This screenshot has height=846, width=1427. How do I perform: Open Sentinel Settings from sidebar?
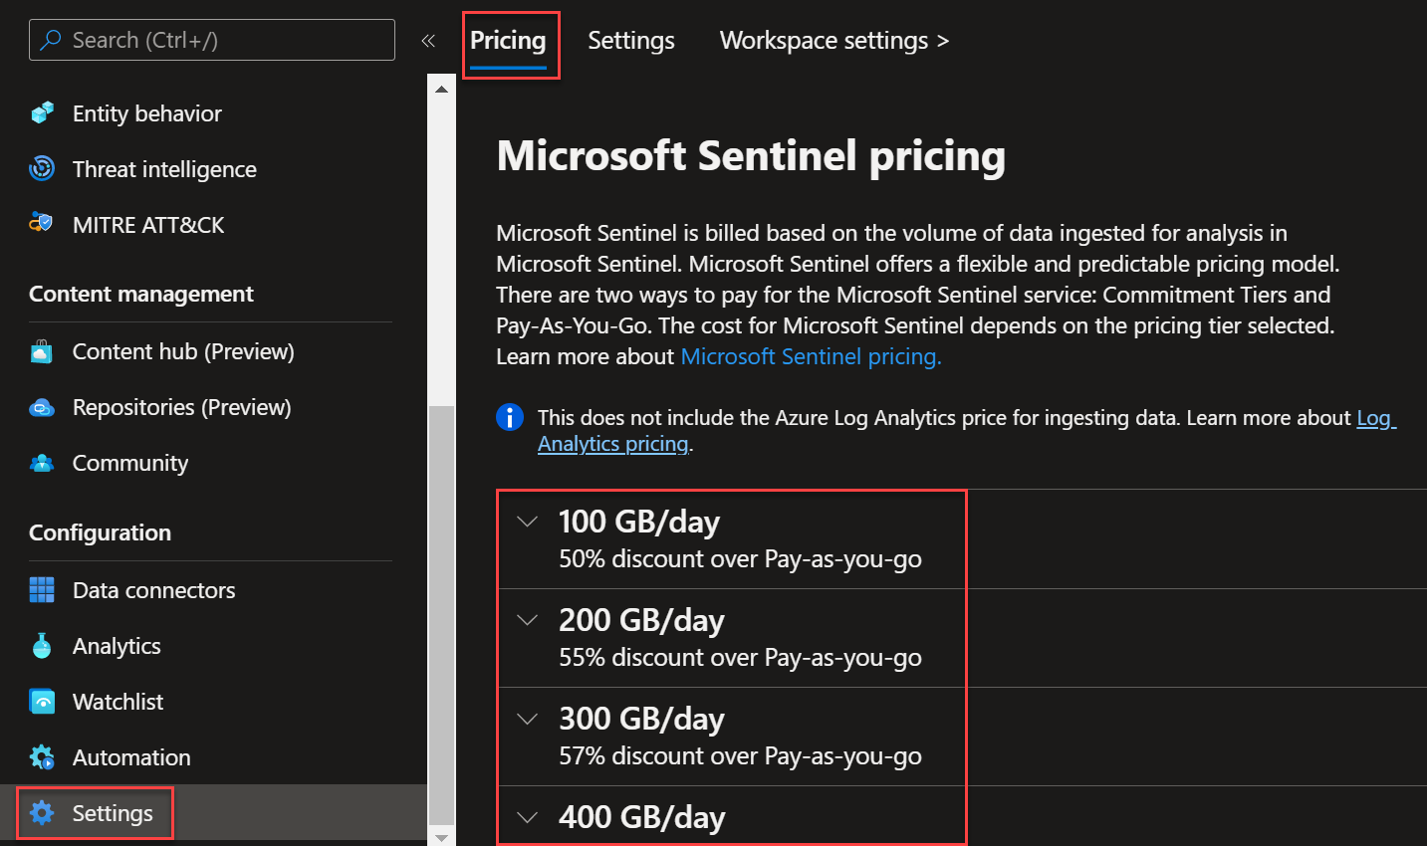[113, 812]
